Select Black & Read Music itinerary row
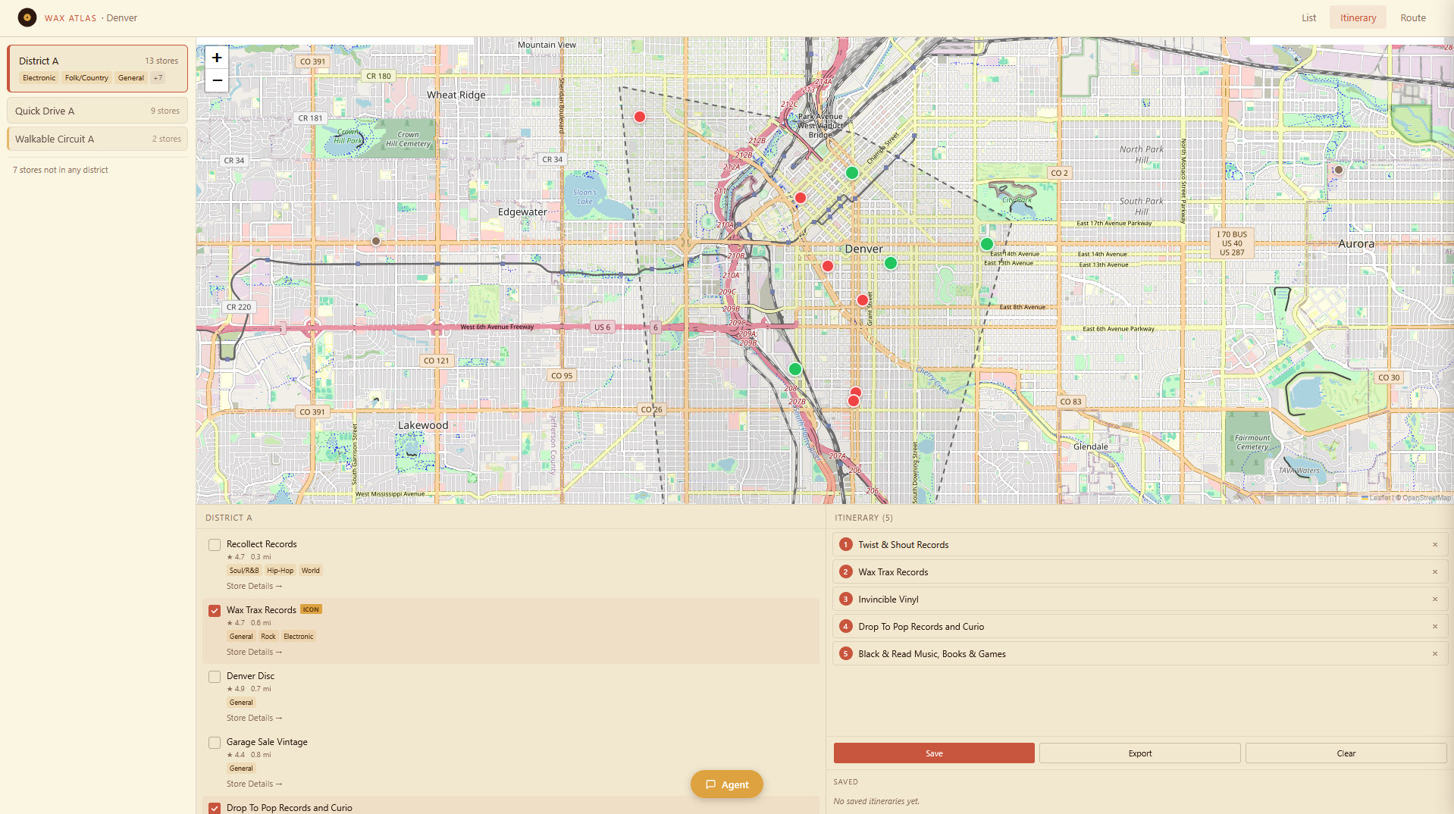 pyautogui.click(x=1140, y=654)
